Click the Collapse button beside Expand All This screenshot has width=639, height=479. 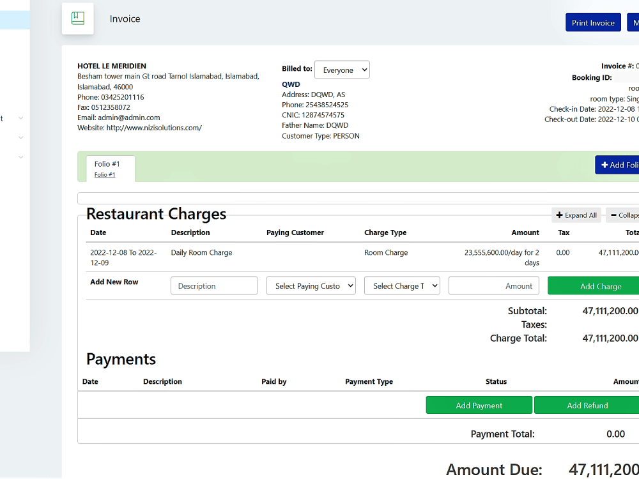click(624, 215)
